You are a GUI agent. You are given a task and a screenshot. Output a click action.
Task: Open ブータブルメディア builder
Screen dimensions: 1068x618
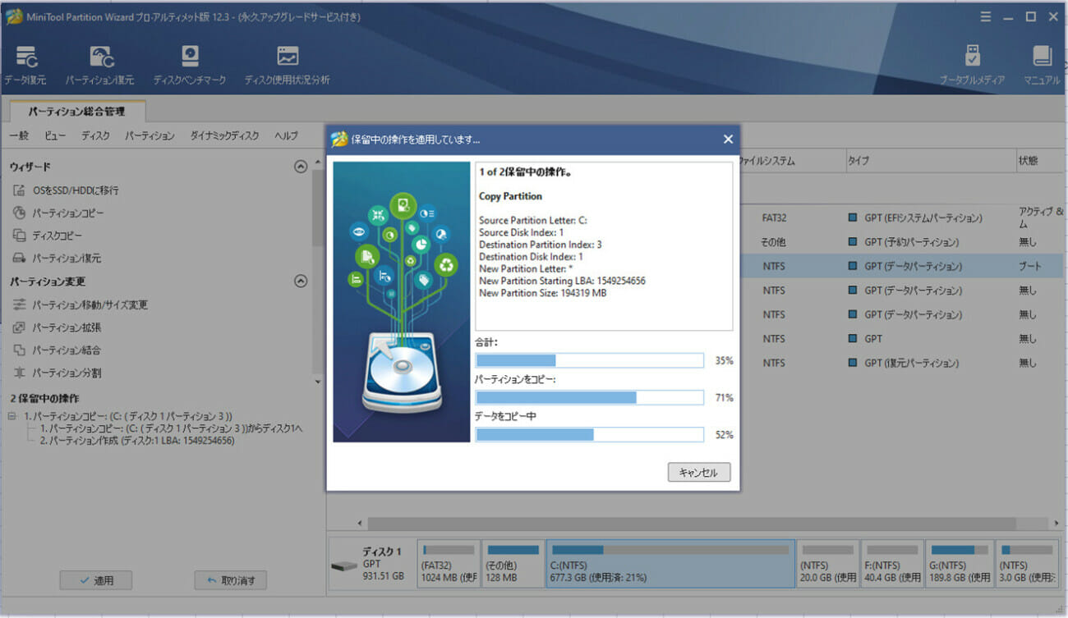(973, 66)
